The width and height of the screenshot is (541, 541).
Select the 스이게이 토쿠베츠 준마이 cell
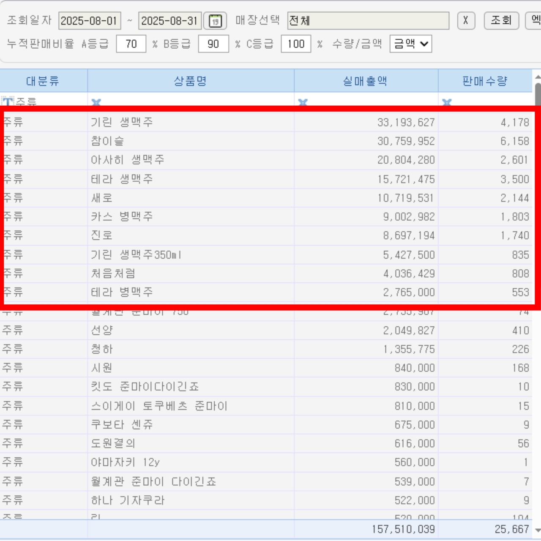tap(191, 406)
